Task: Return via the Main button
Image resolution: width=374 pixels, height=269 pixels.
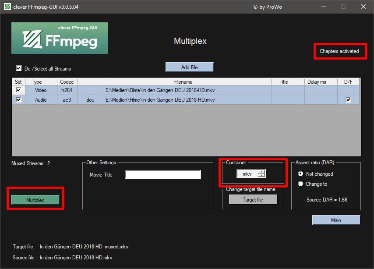Action: [x=336, y=220]
